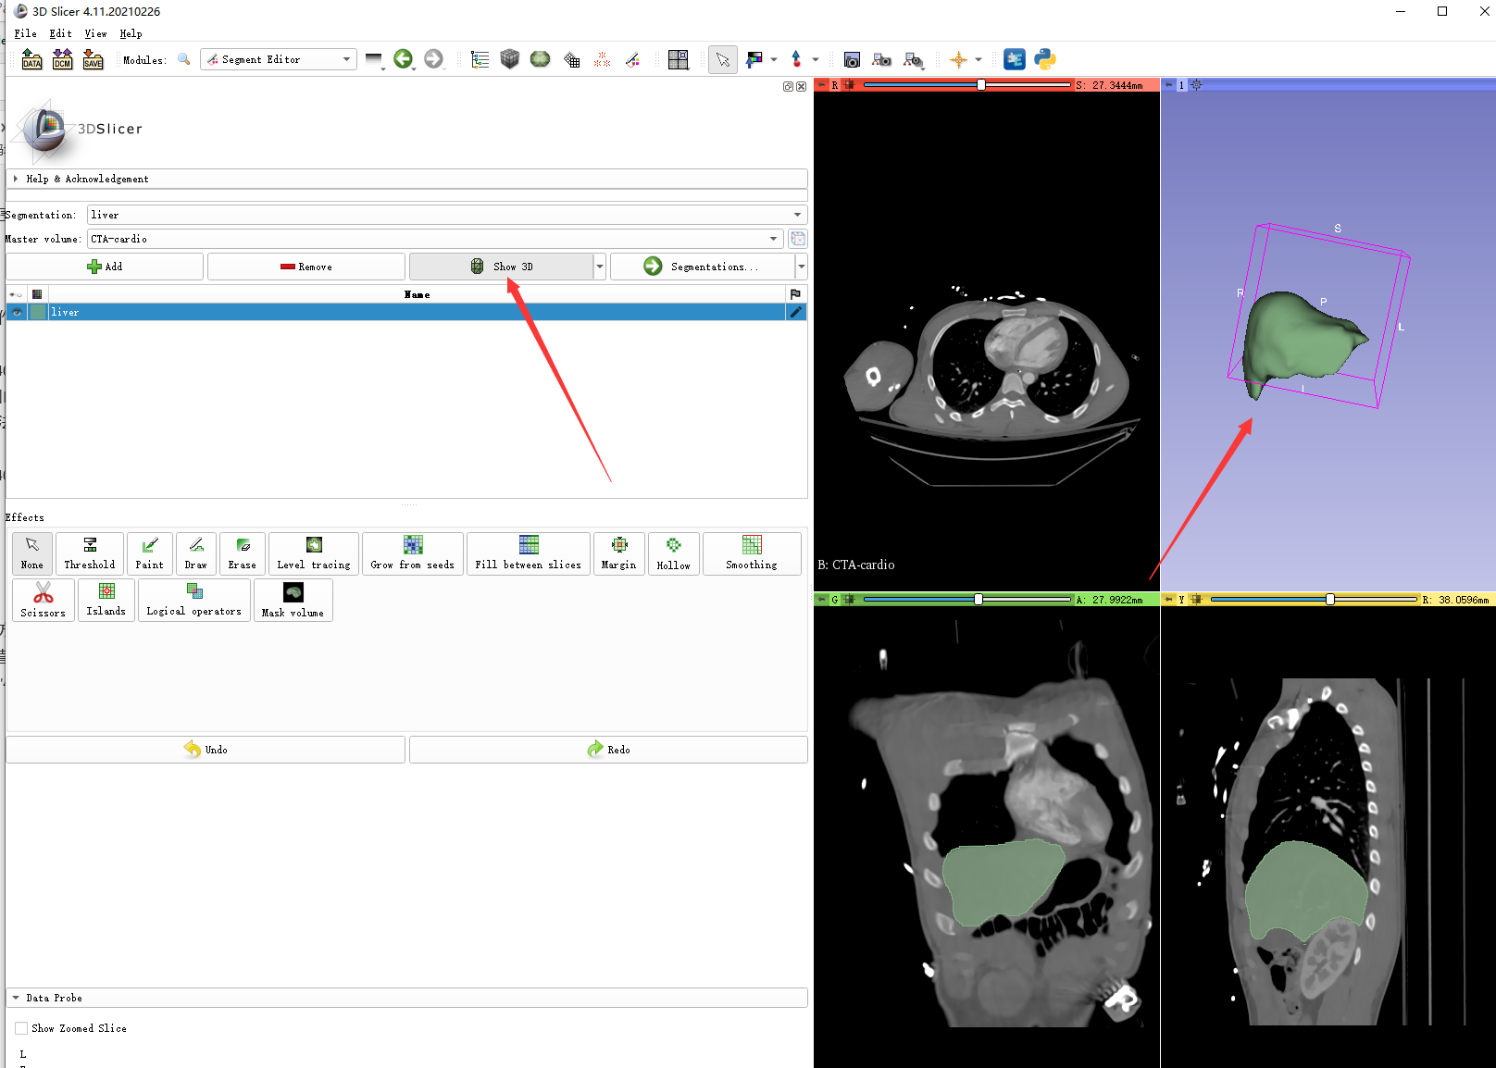Expand the Show 3D options arrow

point(600,267)
